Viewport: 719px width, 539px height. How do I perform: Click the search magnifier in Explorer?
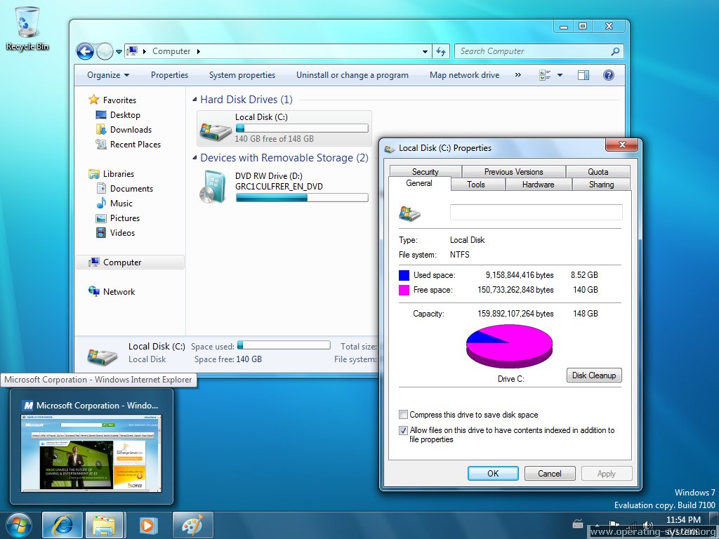pyautogui.click(x=615, y=51)
